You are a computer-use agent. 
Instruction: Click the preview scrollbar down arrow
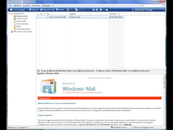click(x=164, y=124)
